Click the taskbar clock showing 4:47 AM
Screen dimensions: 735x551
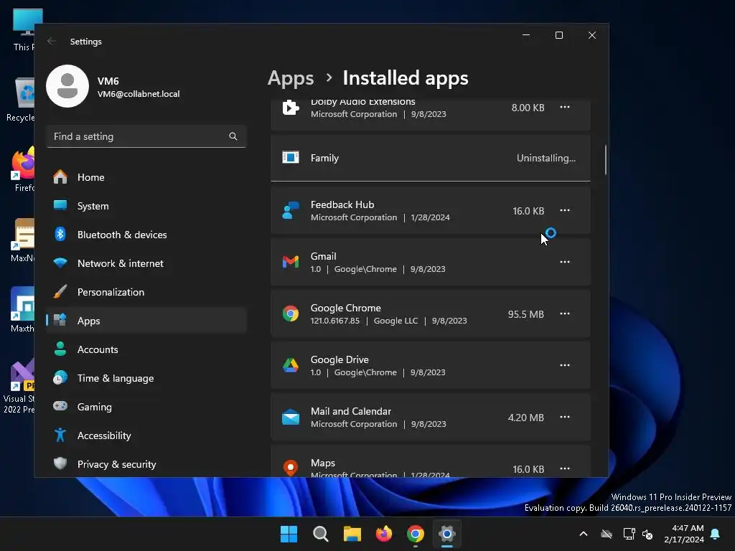(x=684, y=534)
